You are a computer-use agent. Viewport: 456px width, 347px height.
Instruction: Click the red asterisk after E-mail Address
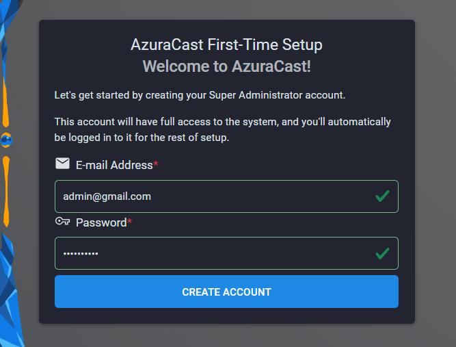pos(156,165)
